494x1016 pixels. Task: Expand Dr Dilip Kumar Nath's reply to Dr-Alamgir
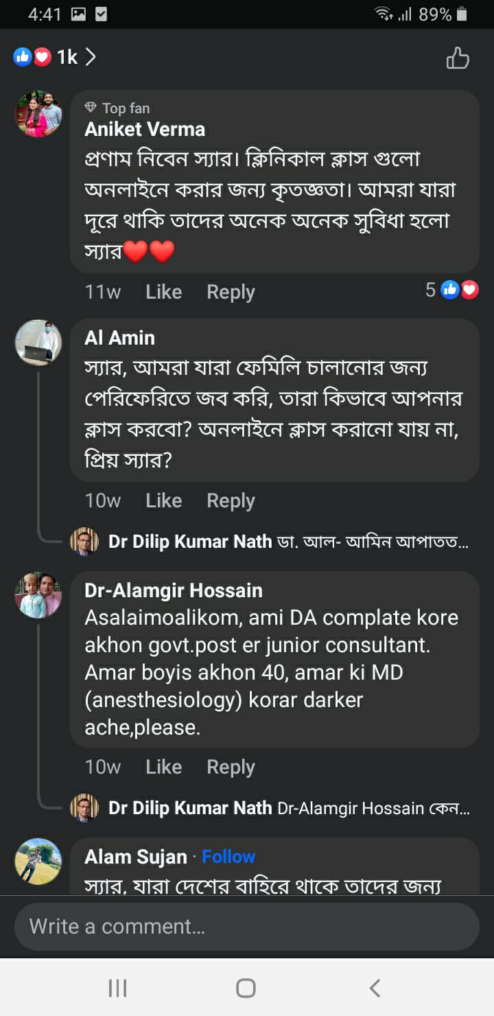pyautogui.click(x=288, y=808)
